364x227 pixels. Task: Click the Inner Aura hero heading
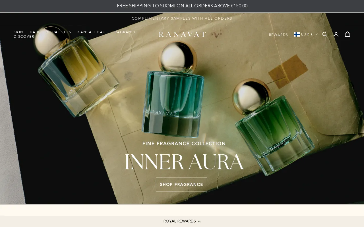click(184, 162)
